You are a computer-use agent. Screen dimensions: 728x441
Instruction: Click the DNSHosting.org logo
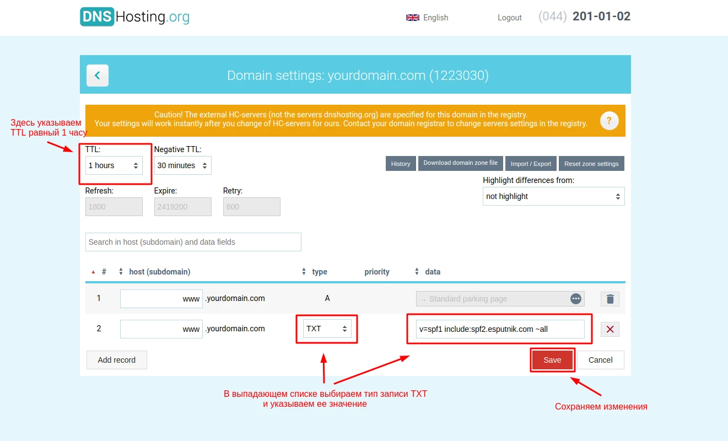[134, 17]
